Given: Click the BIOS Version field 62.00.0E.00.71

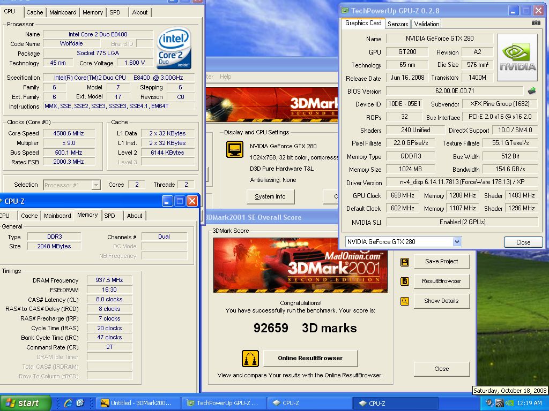Looking at the screenshot, I should pyautogui.click(x=455, y=91).
